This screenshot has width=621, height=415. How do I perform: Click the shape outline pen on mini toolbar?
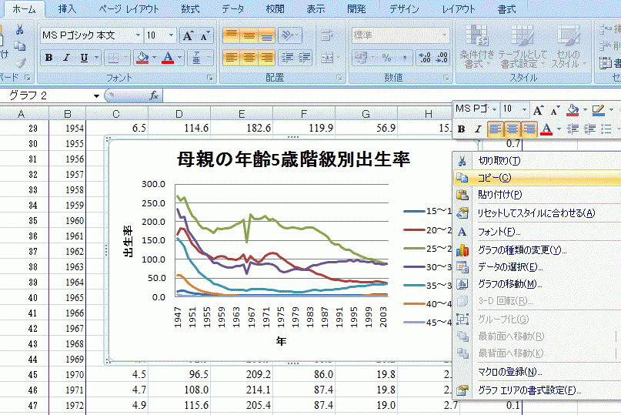coord(598,109)
